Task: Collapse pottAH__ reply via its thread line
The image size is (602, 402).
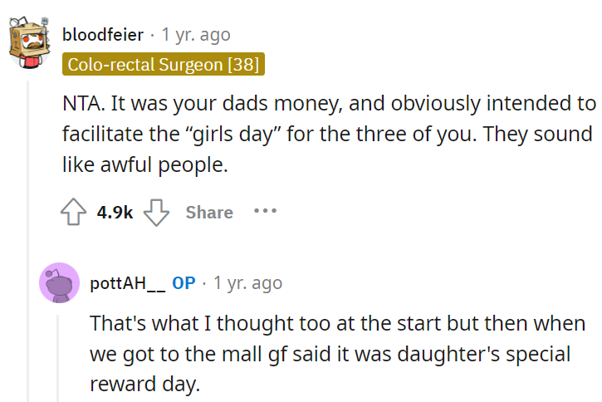Action: (x=58, y=358)
